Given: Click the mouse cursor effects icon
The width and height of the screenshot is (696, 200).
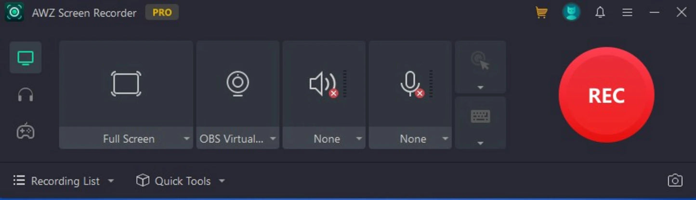Looking at the screenshot, I should (x=480, y=61).
